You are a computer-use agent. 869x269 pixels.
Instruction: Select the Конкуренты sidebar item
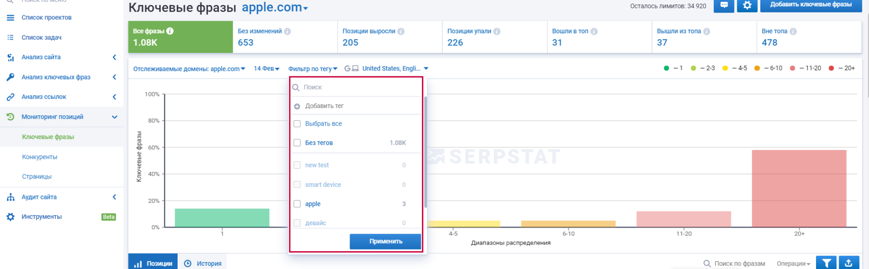40,157
